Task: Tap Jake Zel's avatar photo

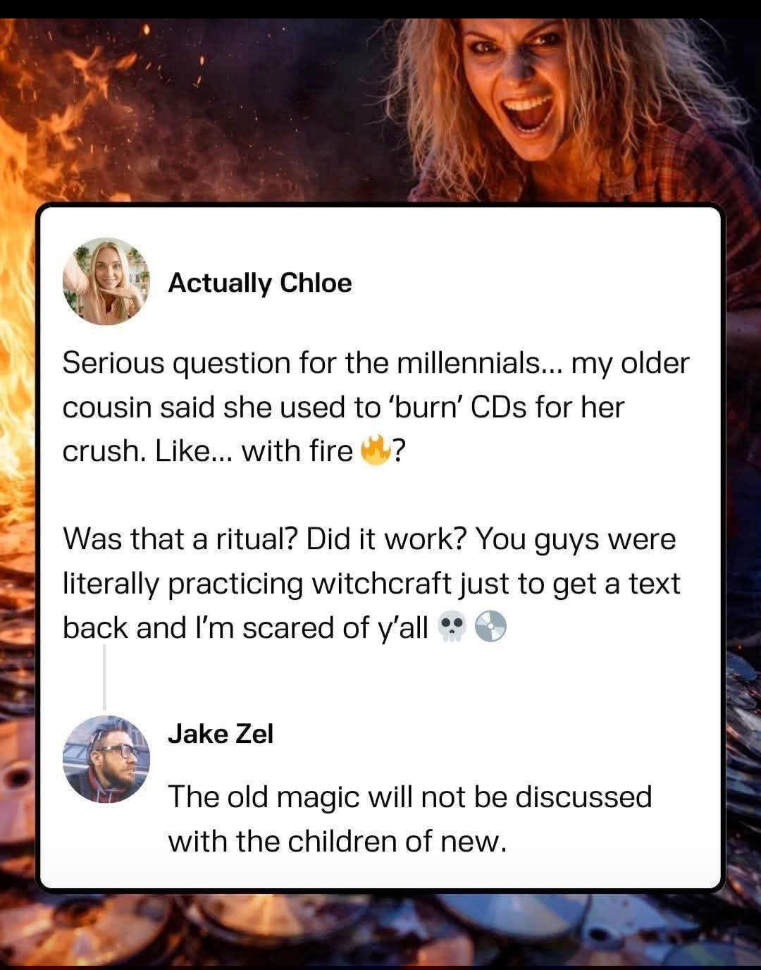Action: pyautogui.click(x=106, y=759)
